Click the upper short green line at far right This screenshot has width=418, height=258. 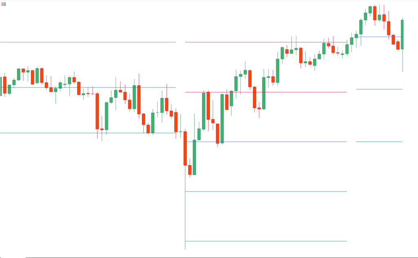(x=379, y=89)
